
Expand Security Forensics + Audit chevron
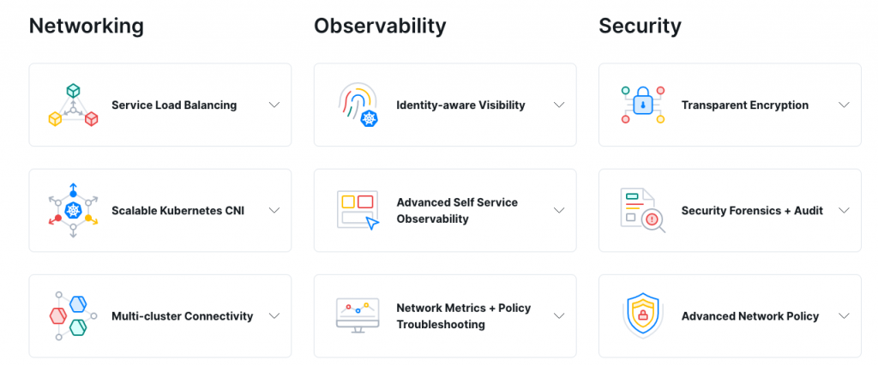coord(845,210)
